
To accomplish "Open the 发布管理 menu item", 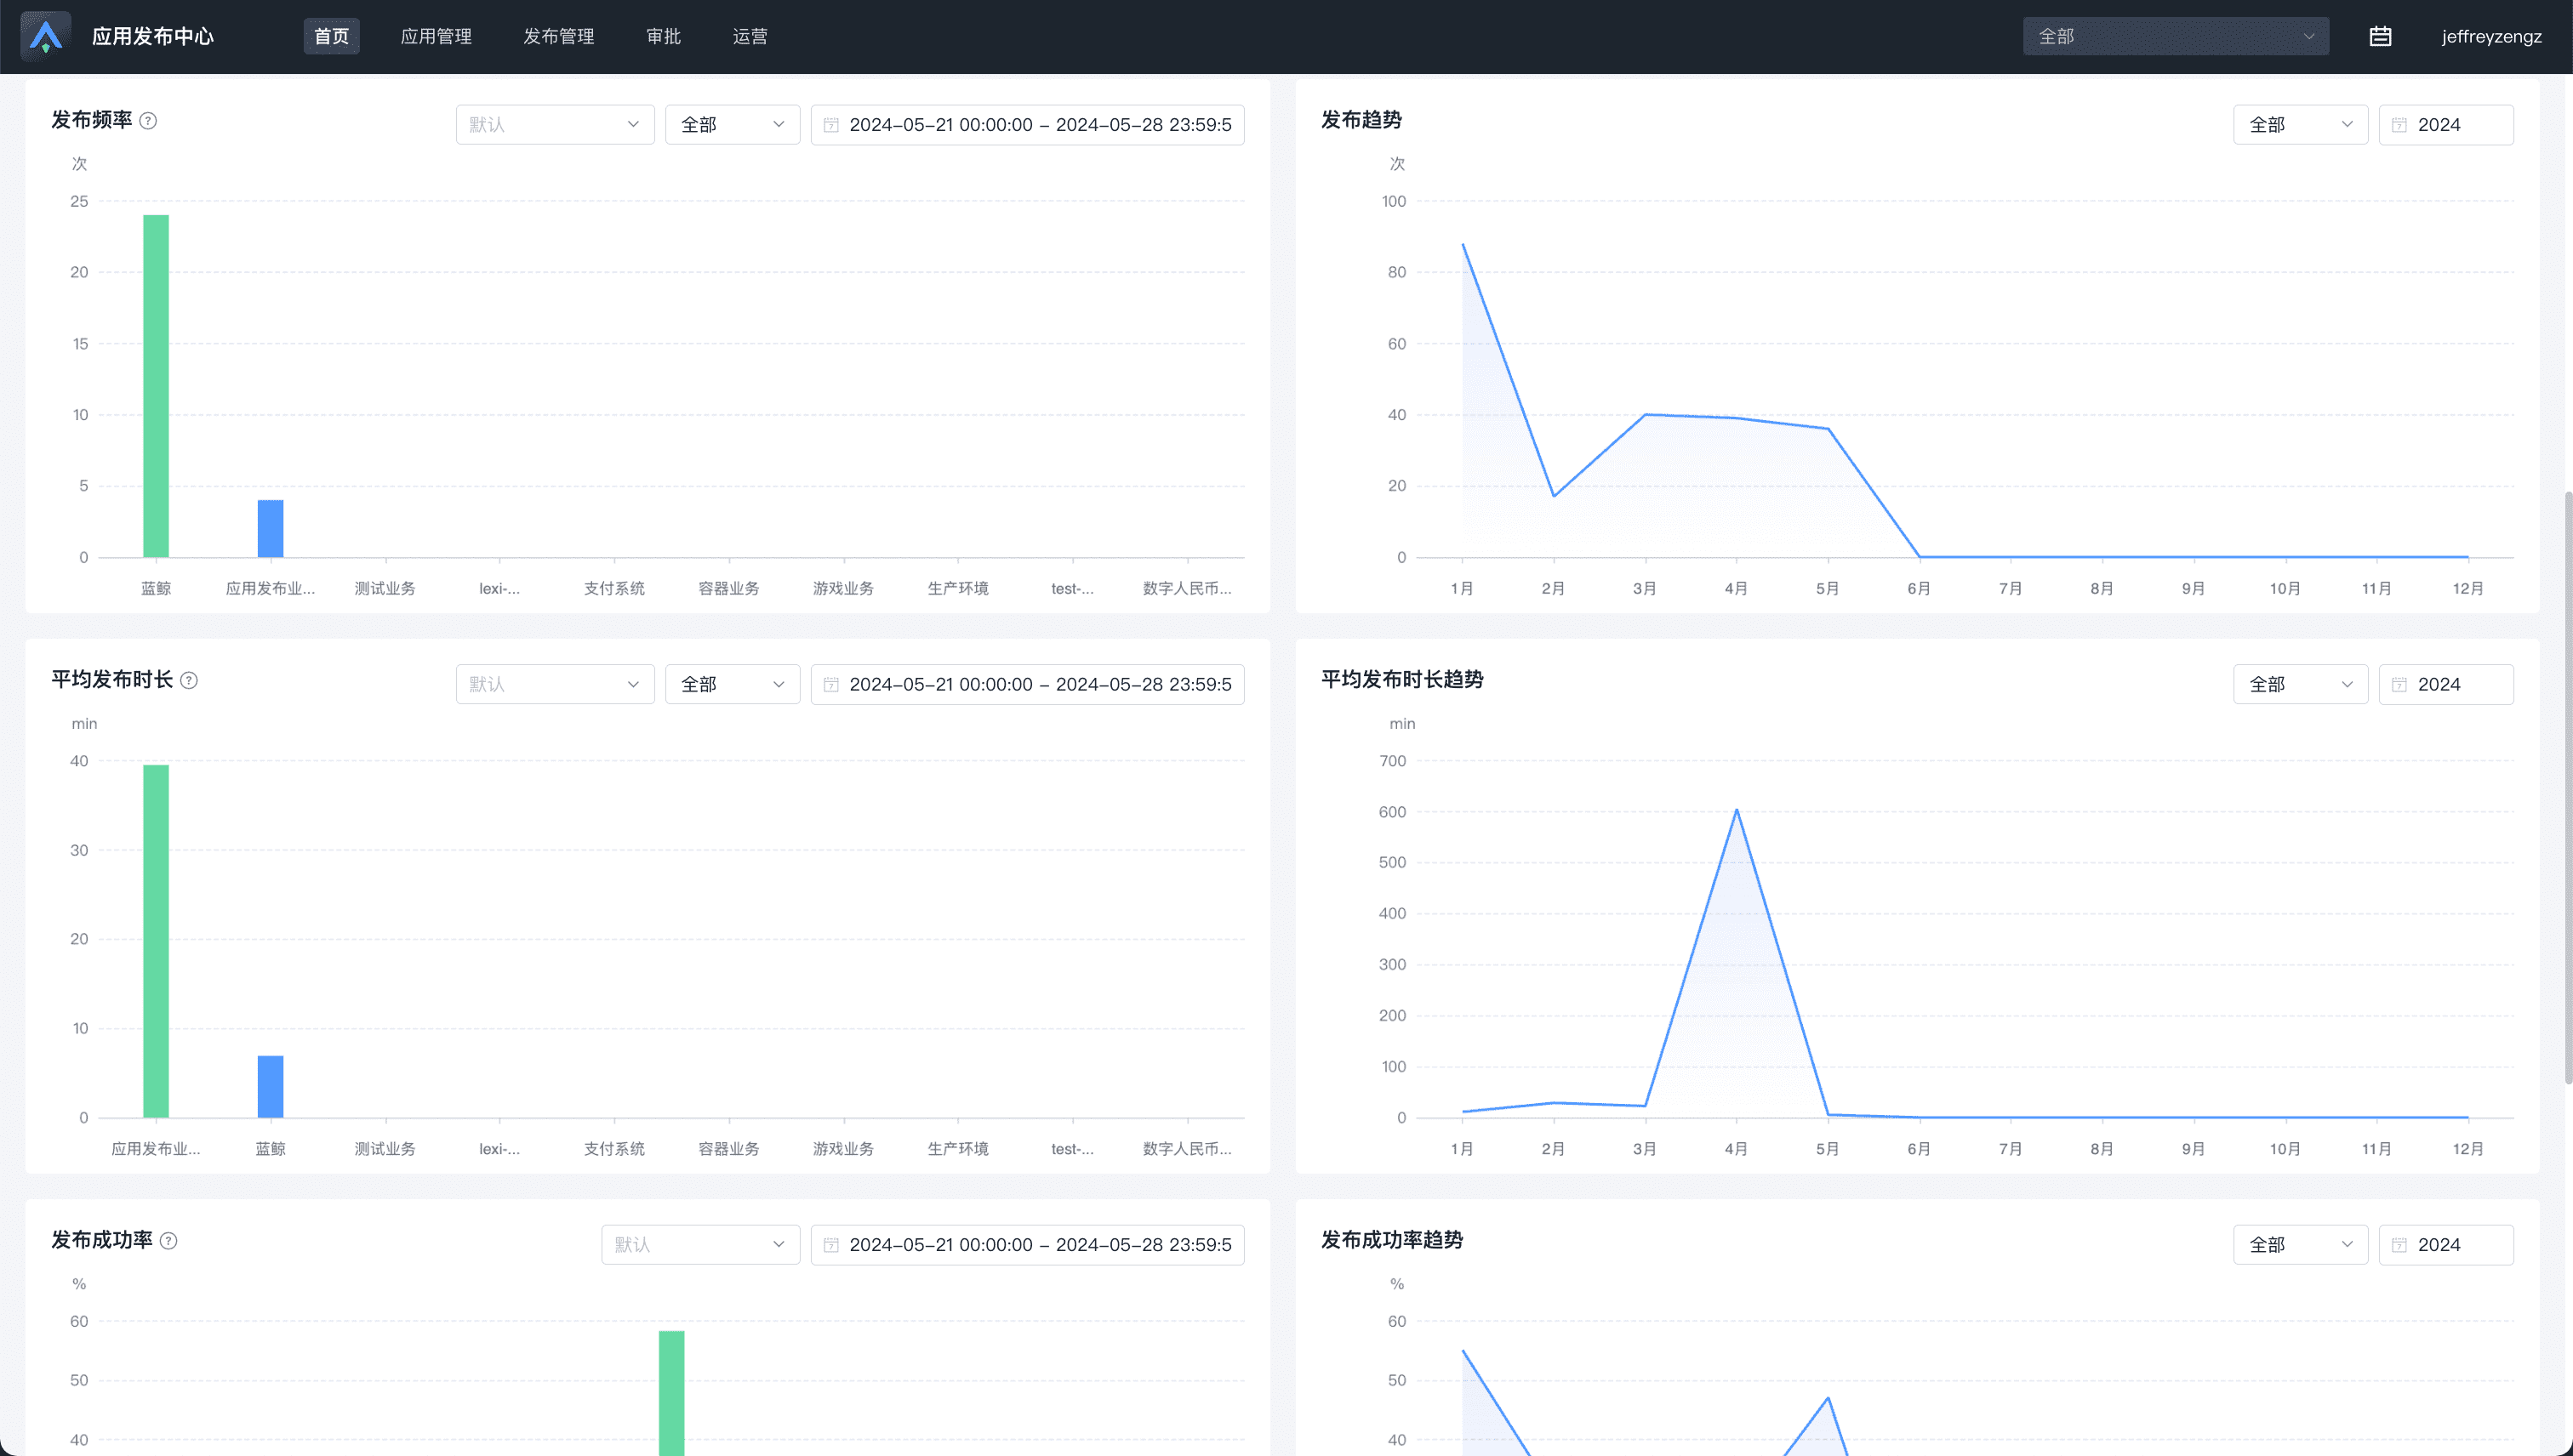I will 558,36.
